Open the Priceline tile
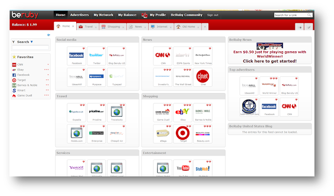Screen dimensions: 334x196 pyautogui.click(x=97, y=112)
